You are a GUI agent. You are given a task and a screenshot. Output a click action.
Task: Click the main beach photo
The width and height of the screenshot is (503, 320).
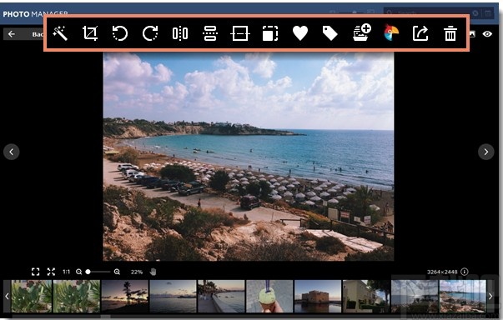point(249,157)
